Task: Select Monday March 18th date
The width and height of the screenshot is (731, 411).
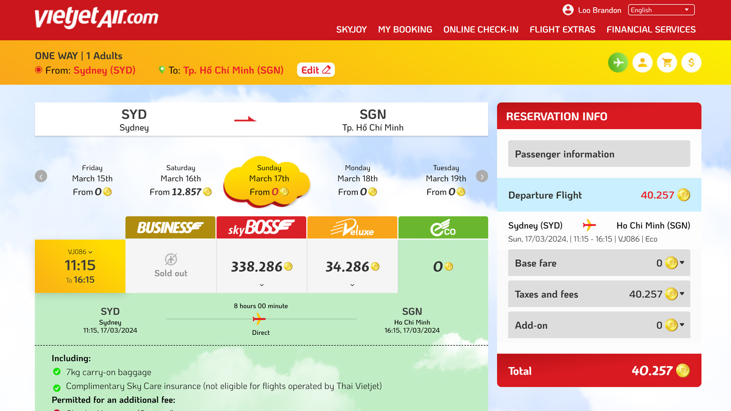Action: 358,180
